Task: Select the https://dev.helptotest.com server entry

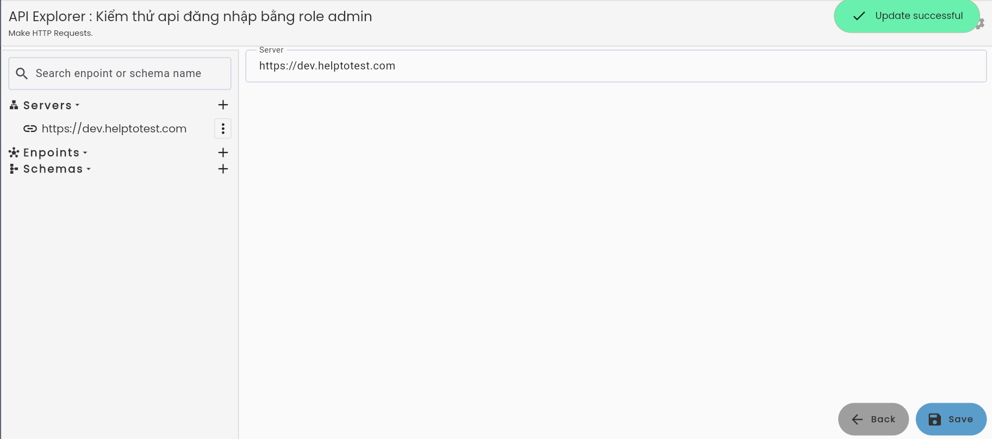Action: (x=114, y=129)
